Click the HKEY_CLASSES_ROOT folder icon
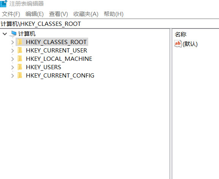Image resolution: width=219 pixels, height=179 pixels. point(20,42)
